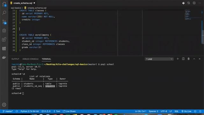The height and width of the screenshot is (115, 204).
Task: Click the feedback smiley in status bar
Action: 195,111
